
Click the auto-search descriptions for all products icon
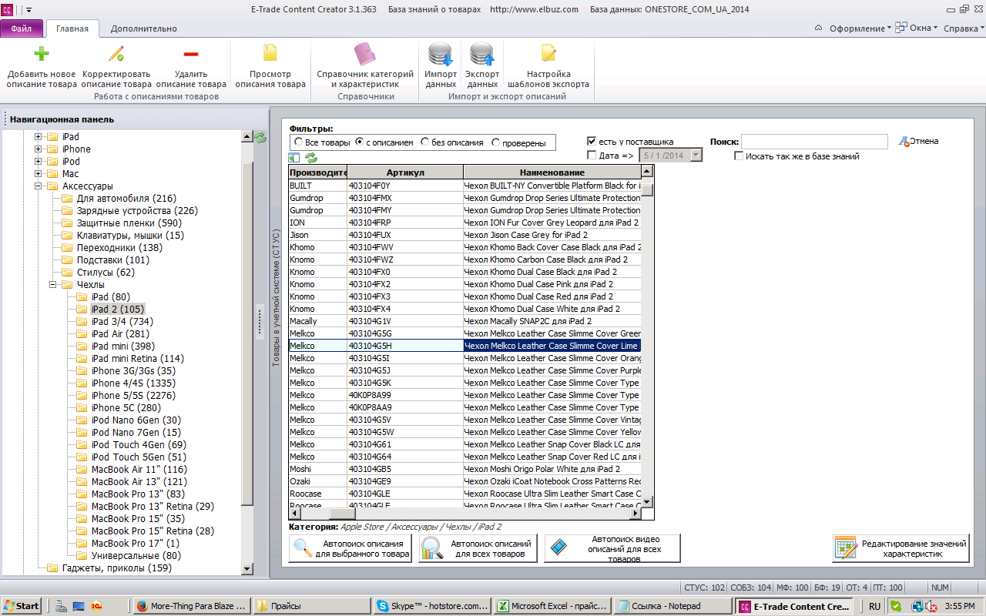click(432, 548)
